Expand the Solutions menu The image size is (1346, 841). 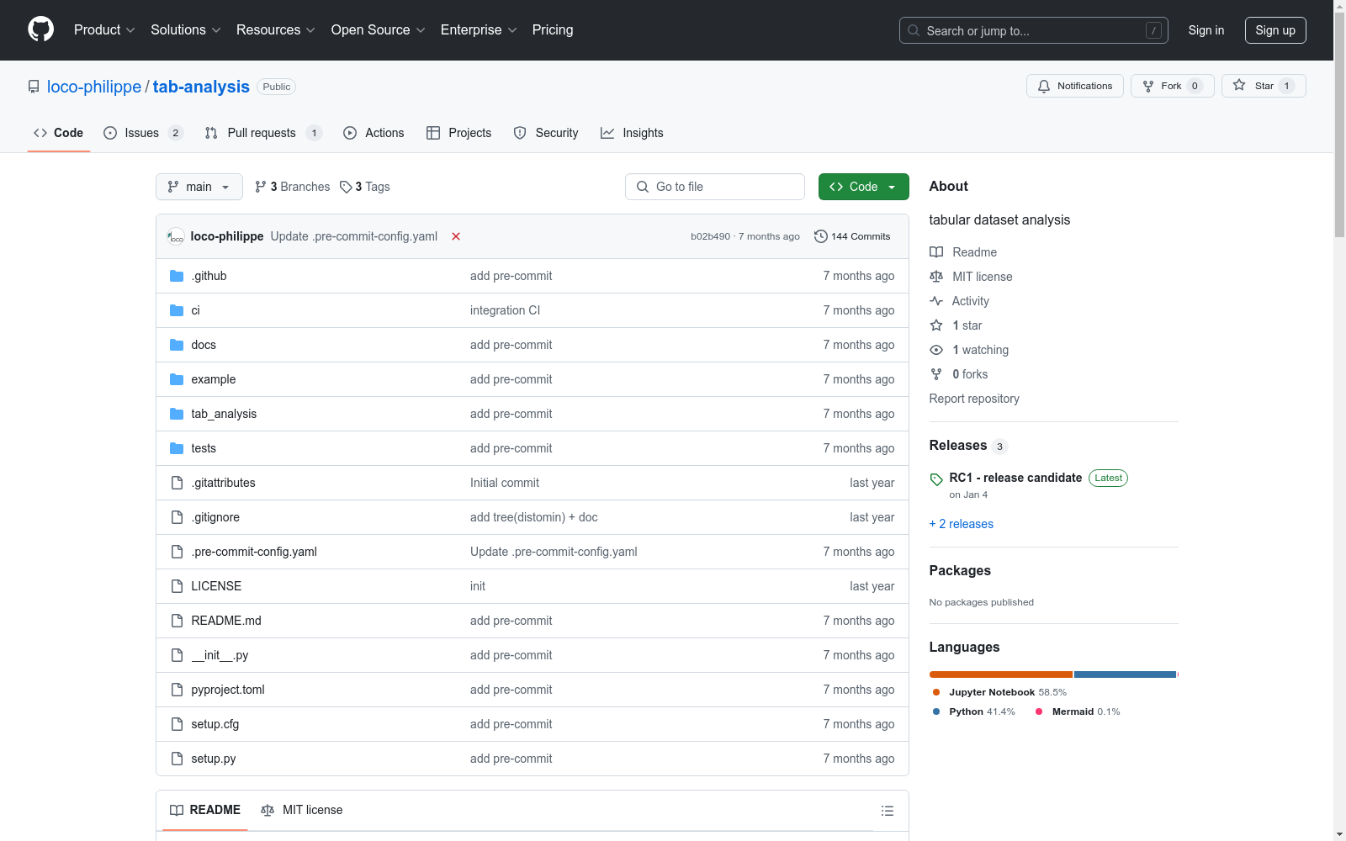tap(186, 30)
